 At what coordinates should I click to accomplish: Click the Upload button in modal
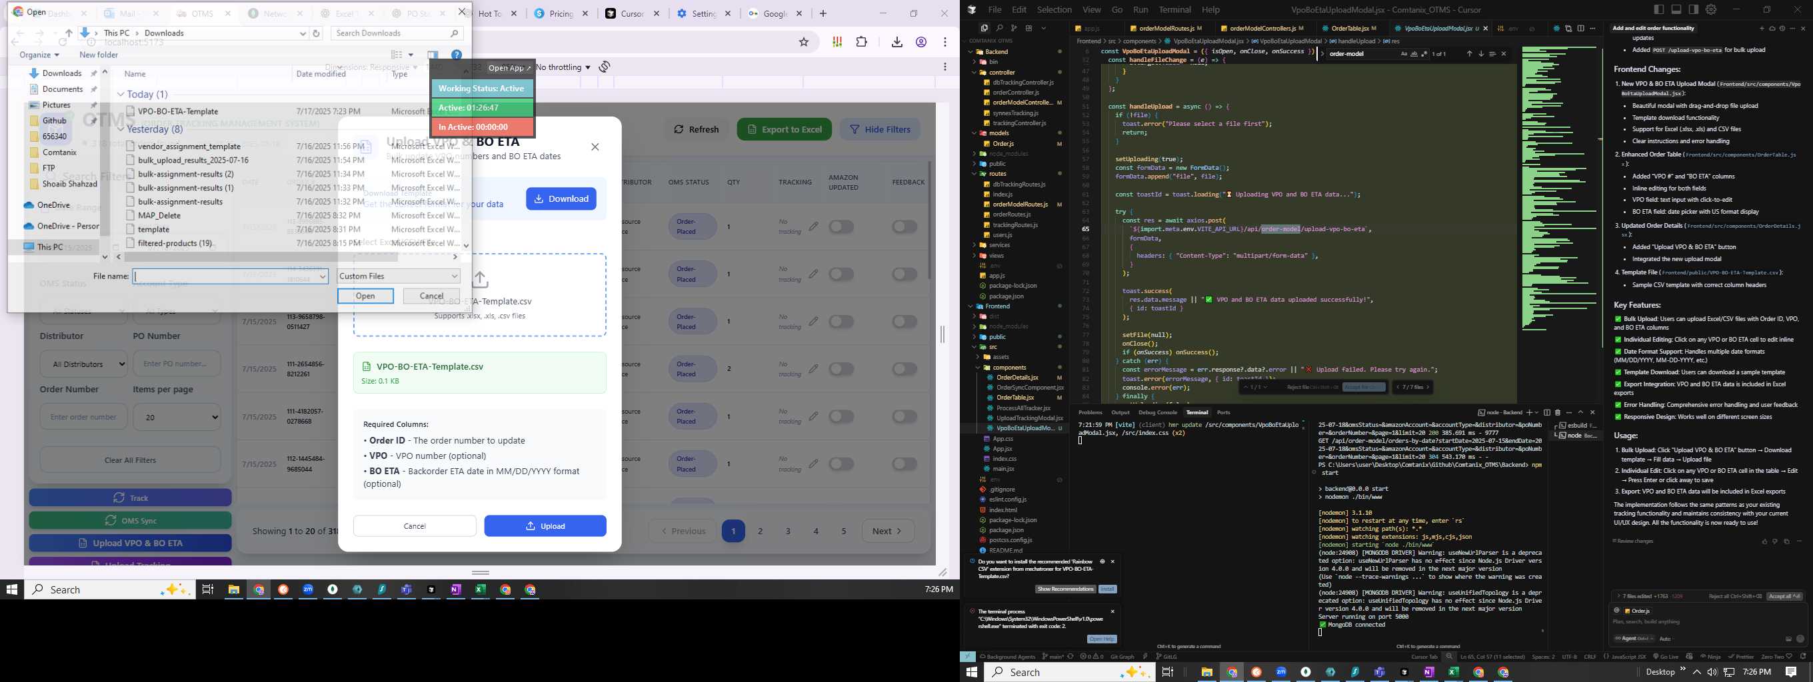pyautogui.click(x=545, y=526)
